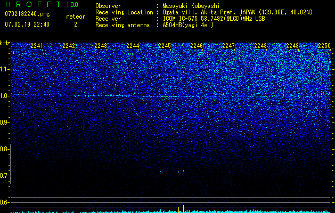
Task: Click the 1.0 frequency axis label
Action: [4, 96]
